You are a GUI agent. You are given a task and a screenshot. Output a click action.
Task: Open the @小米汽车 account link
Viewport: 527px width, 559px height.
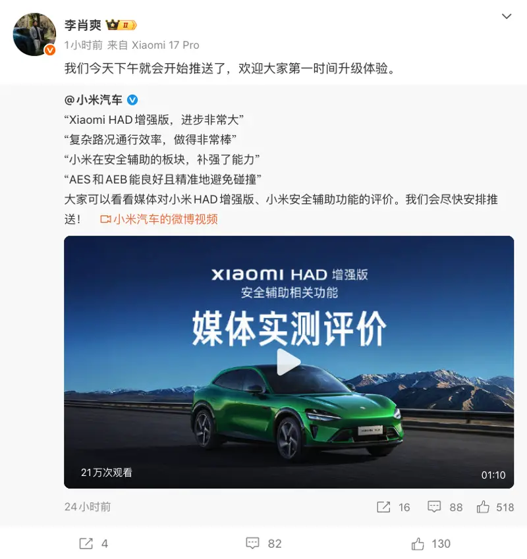click(94, 100)
